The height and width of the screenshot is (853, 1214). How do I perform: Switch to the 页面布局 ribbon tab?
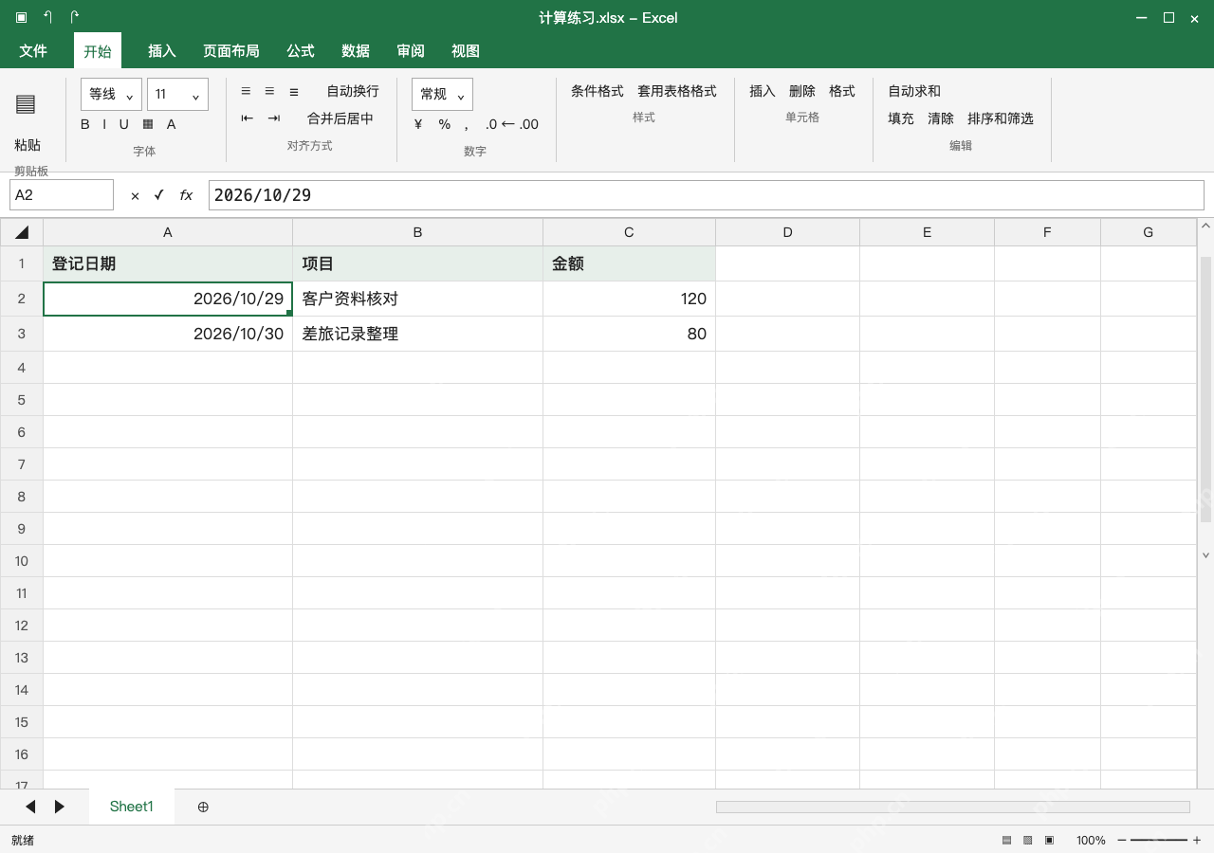pos(231,51)
